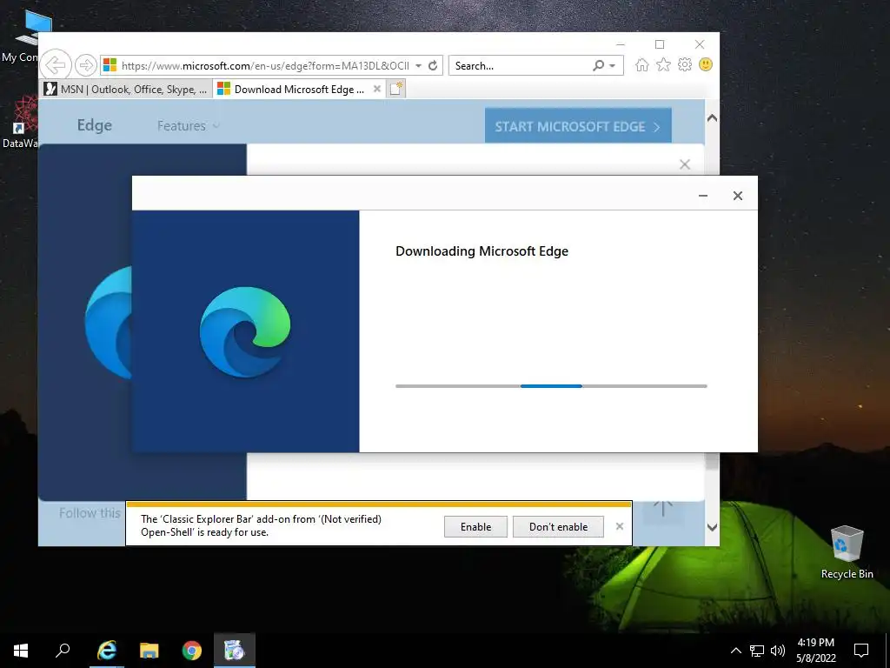Switch to the MSN Outlook tab
The image size is (890, 668).
point(127,90)
